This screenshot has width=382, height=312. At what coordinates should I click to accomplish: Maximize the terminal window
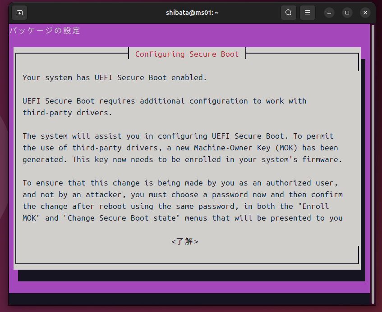(347, 13)
